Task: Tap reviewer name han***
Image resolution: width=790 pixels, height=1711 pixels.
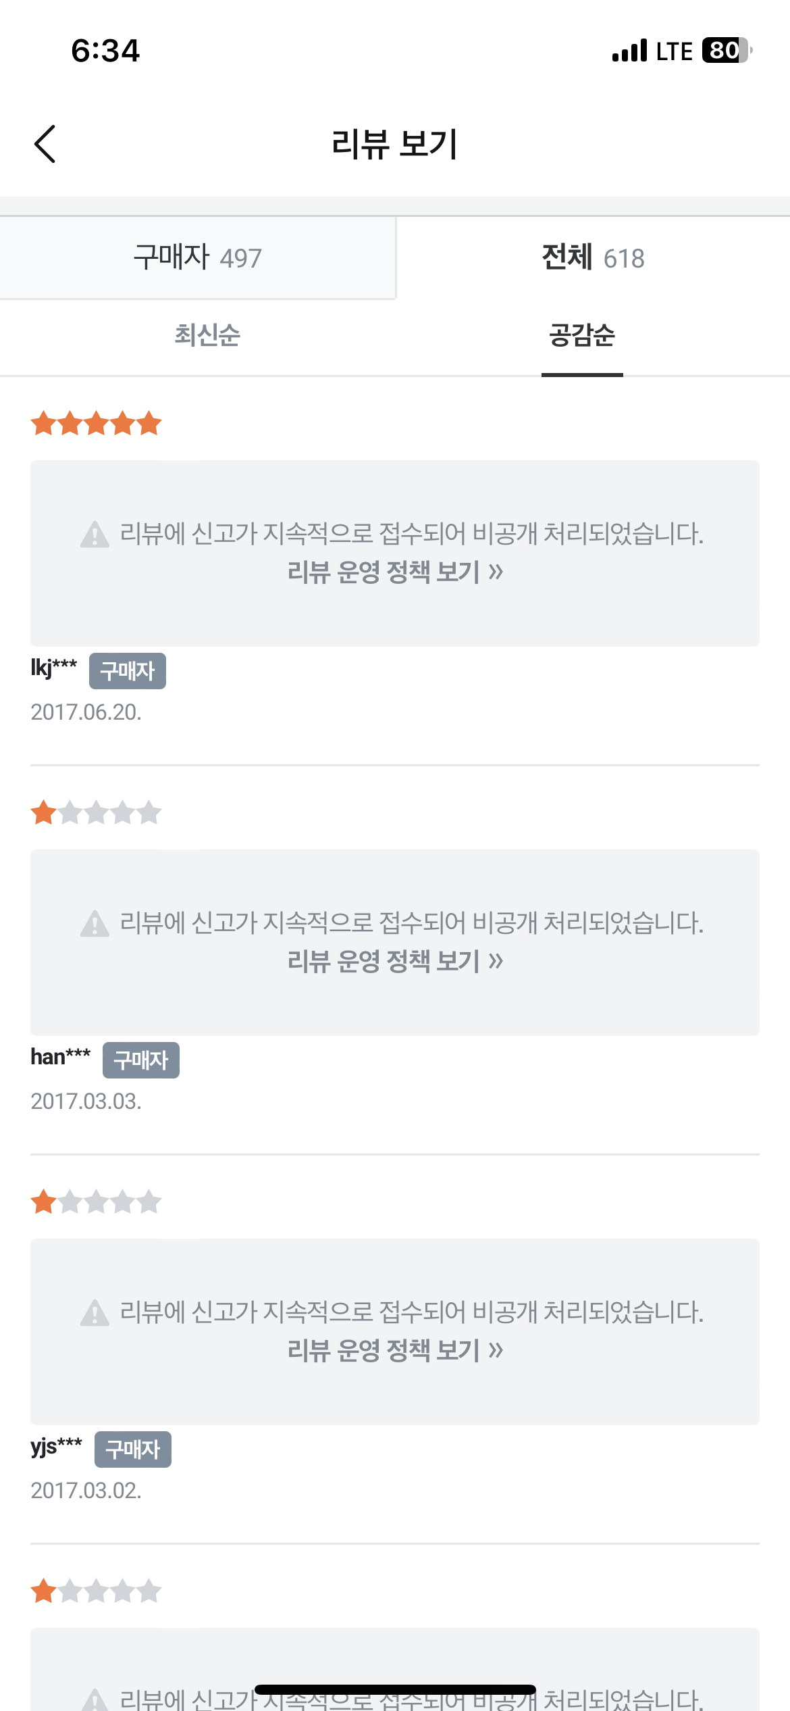Action: coord(60,1057)
